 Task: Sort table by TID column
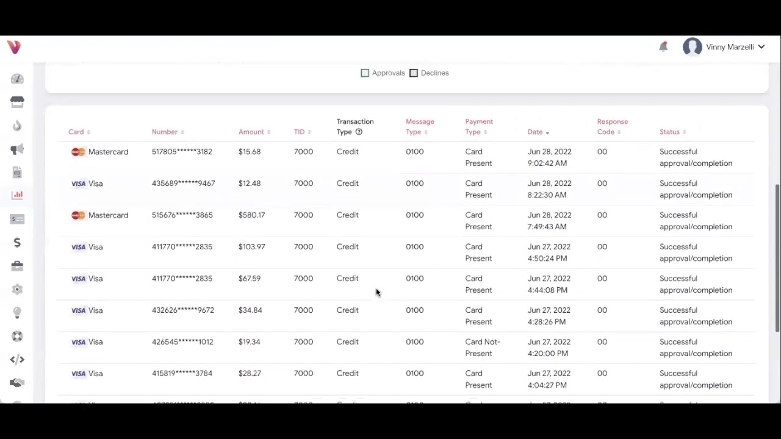pyautogui.click(x=302, y=132)
